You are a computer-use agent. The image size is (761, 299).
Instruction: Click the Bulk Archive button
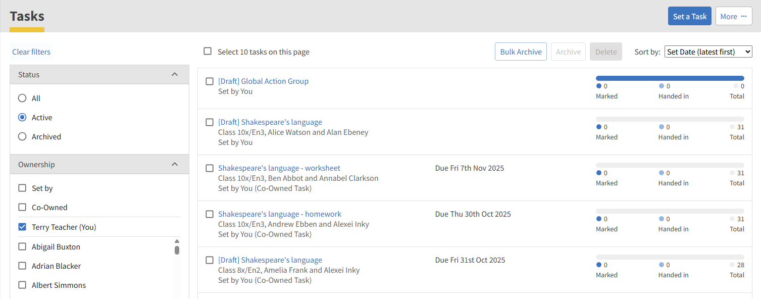coord(521,52)
